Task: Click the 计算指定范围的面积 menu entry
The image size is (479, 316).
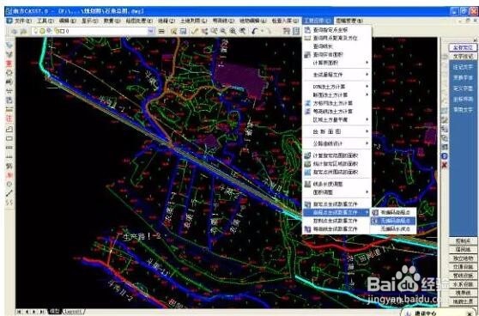Action: [336, 156]
